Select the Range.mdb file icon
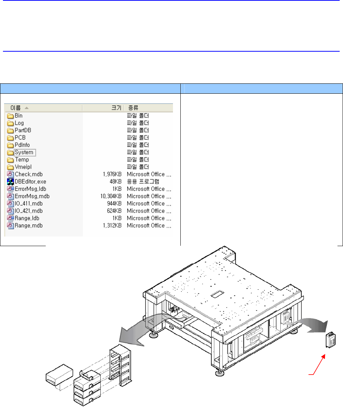The image size is (343, 407). pos(10,225)
